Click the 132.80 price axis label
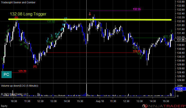The height and width of the screenshot is (108, 186). [181, 6]
